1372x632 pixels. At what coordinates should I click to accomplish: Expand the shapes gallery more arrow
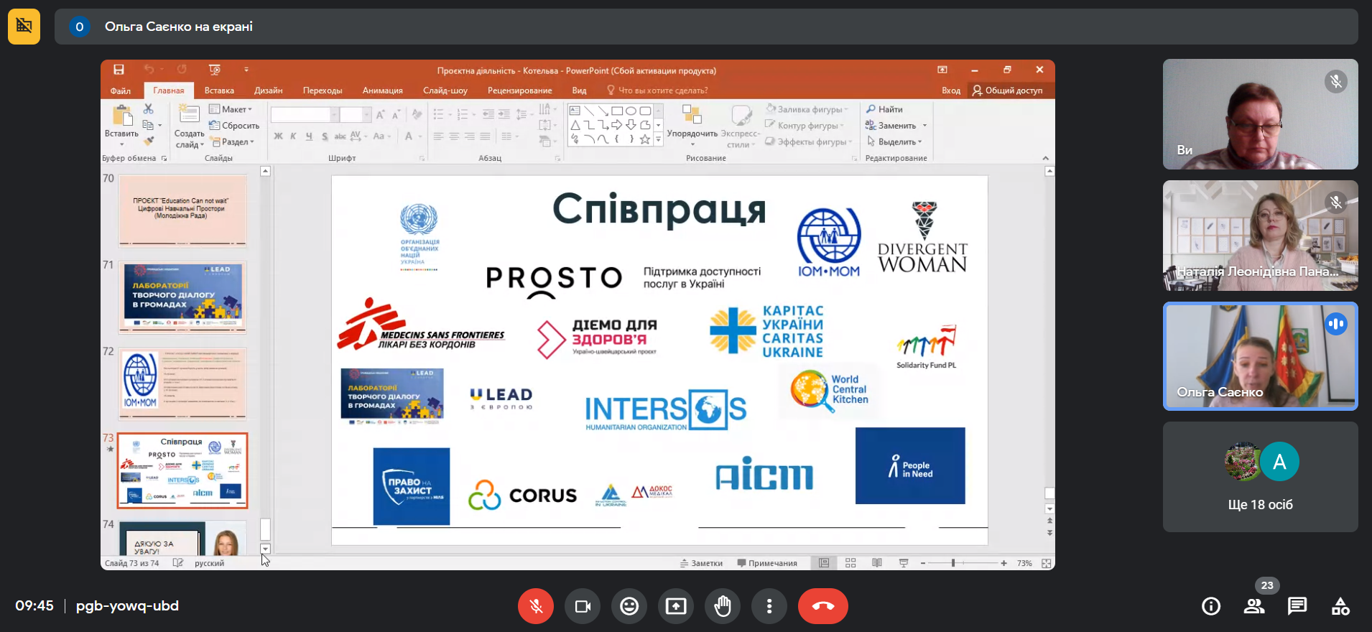[658, 139]
